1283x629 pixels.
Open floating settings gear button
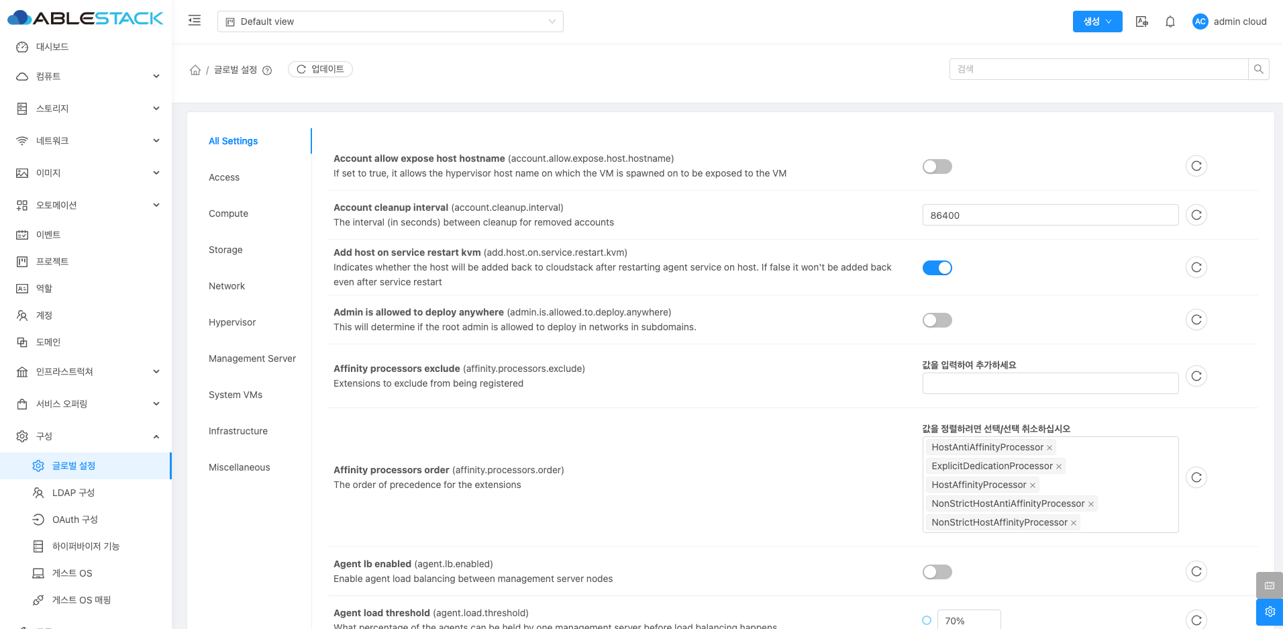pos(1269,612)
